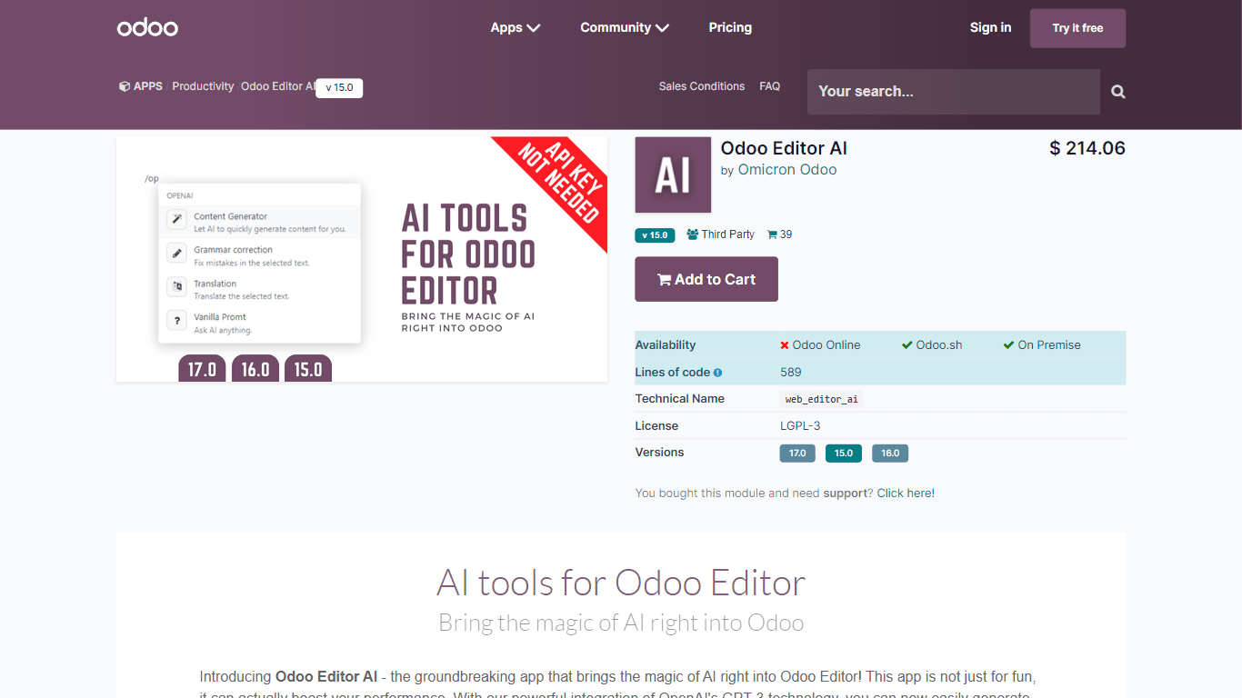
Task: Click the cart icon showing 39 purchases
Action: coord(773,234)
